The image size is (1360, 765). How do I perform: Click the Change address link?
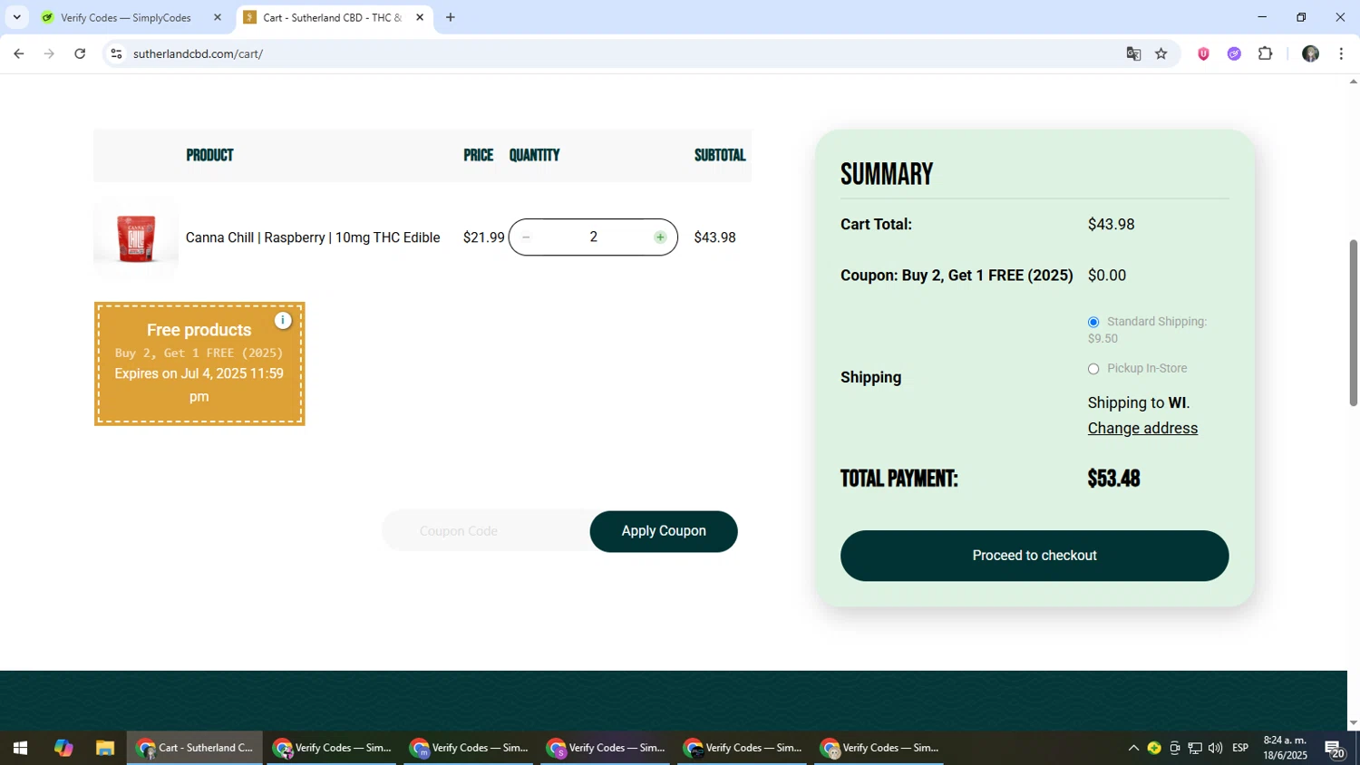click(x=1142, y=428)
